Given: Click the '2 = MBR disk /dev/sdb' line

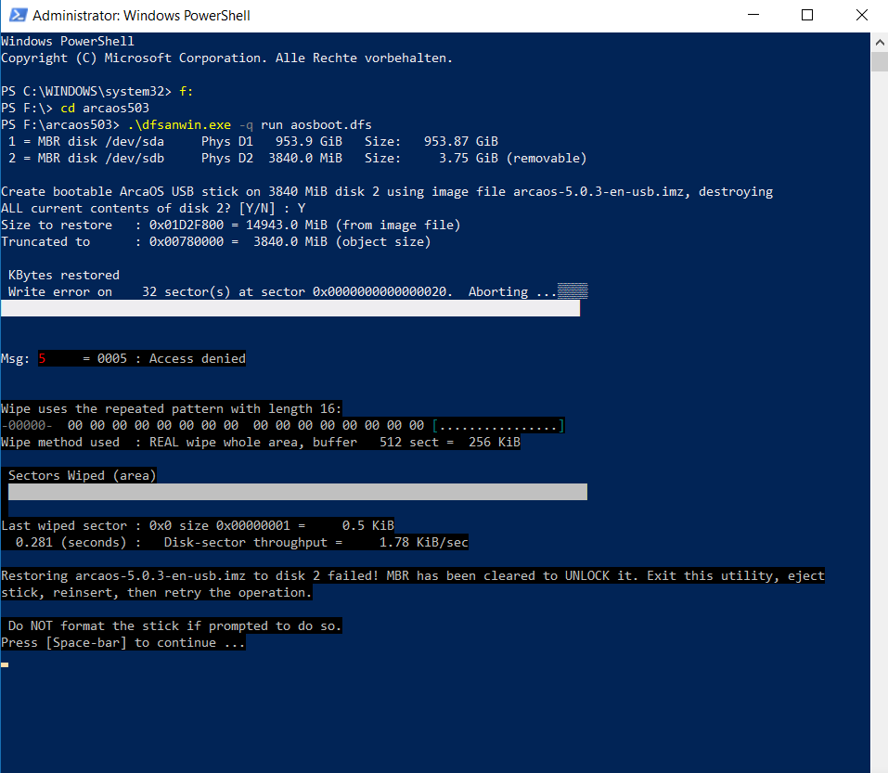Looking at the screenshot, I should 297,159.
